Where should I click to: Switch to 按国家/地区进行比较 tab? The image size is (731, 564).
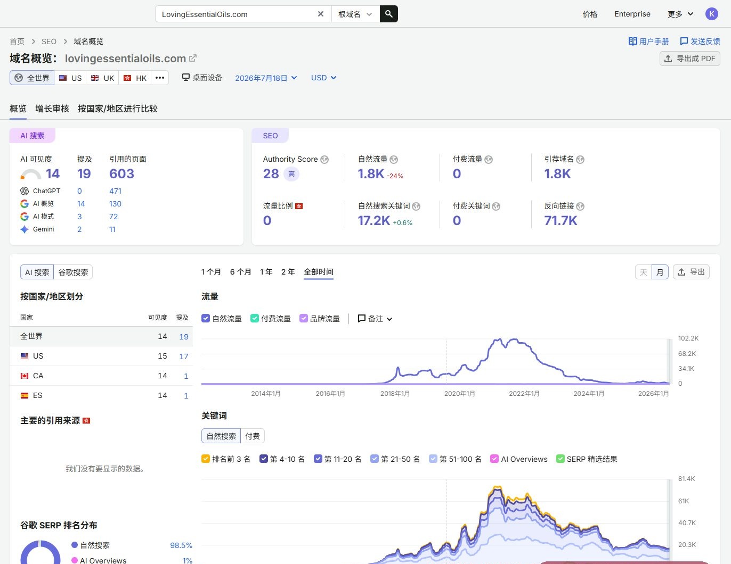[x=118, y=109]
